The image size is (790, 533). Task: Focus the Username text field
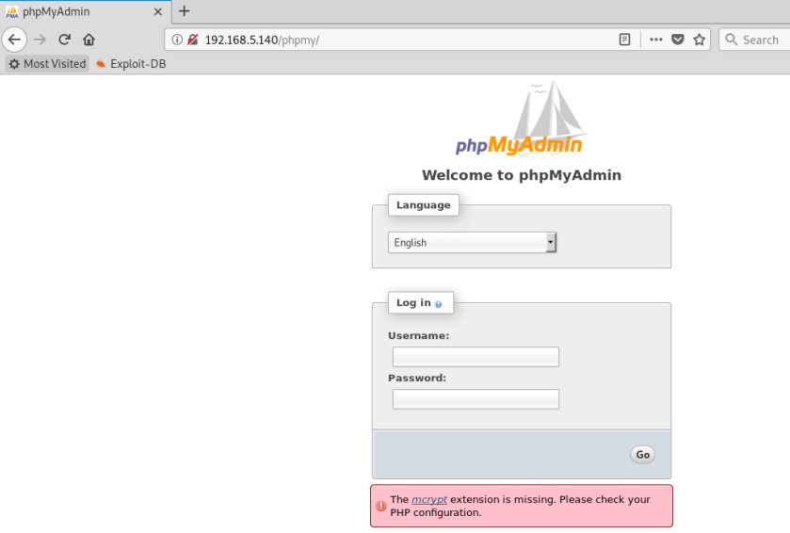[476, 357]
